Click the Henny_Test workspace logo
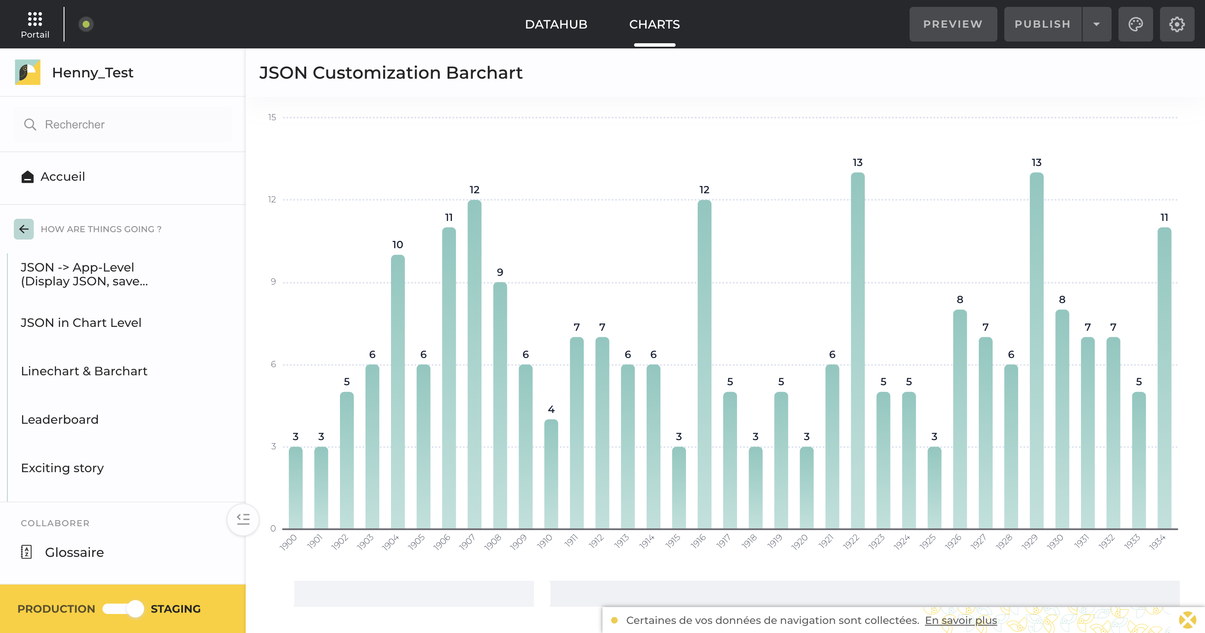Image resolution: width=1205 pixels, height=633 pixels. [27, 72]
